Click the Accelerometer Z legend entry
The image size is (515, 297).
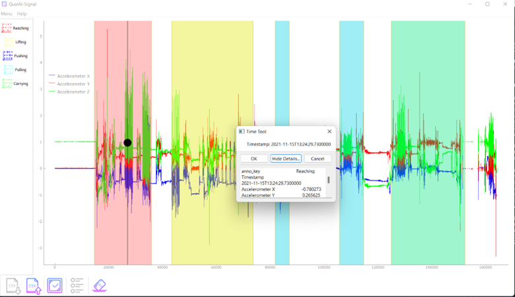point(69,92)
